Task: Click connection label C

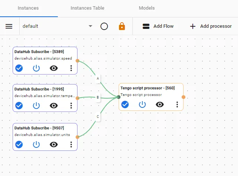Action: coord(98,117)
